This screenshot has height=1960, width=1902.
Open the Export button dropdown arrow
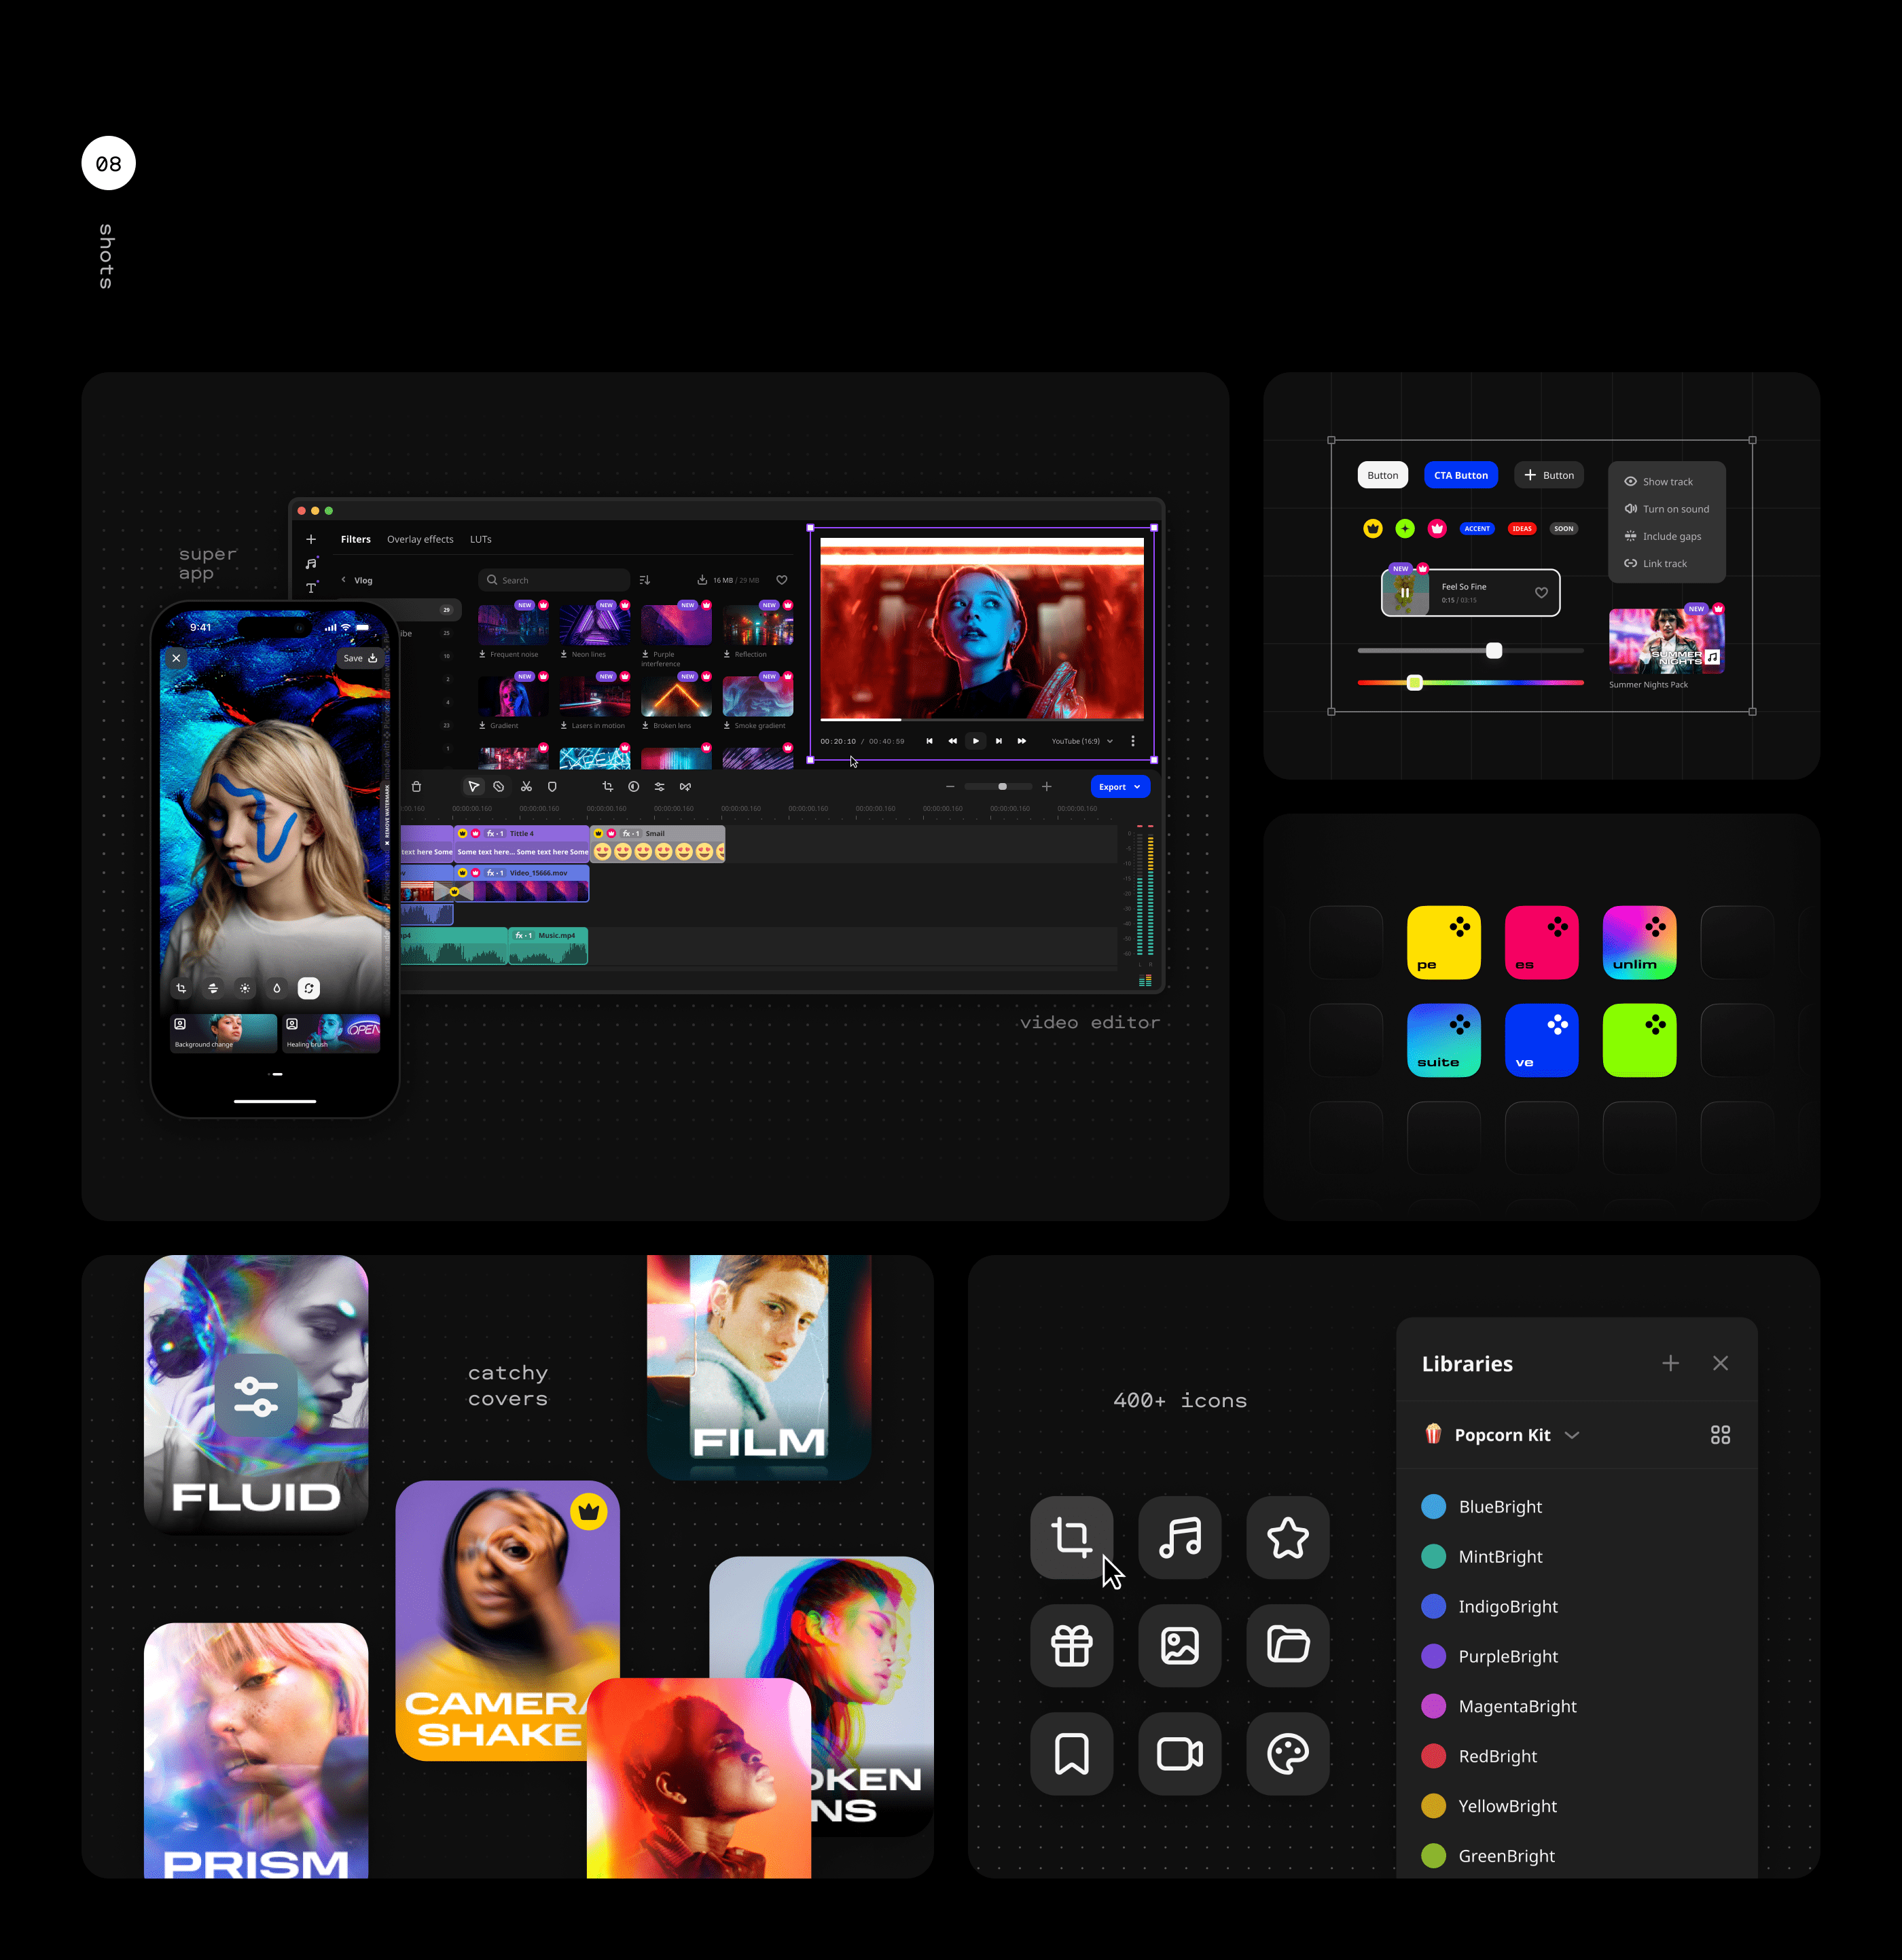coord(1137,787)
